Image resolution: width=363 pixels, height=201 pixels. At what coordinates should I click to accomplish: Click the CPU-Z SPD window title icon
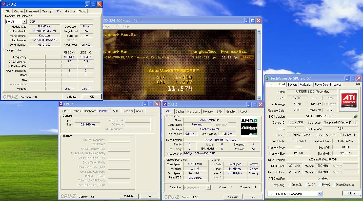[x=4, y=4]
